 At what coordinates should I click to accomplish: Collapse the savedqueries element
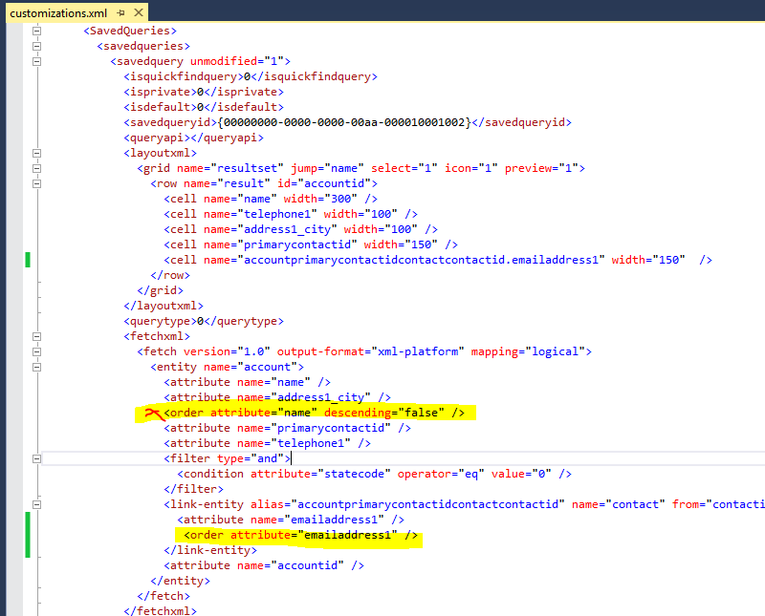coord(36,46)
